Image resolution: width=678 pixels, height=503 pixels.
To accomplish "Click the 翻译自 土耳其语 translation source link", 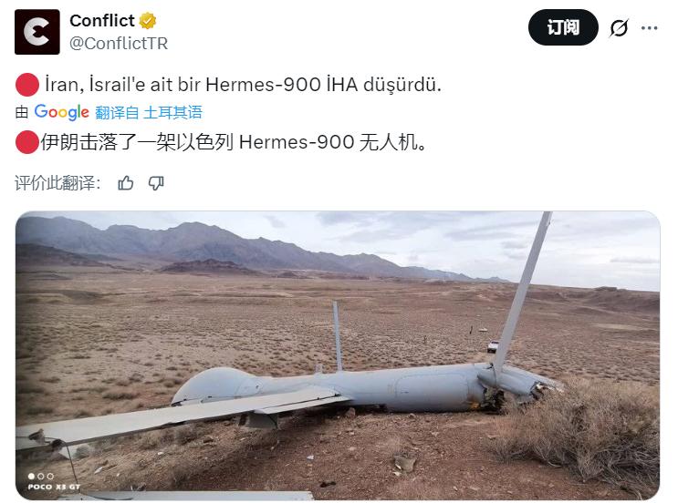I will pyautogui.click(x=149, y=113).
